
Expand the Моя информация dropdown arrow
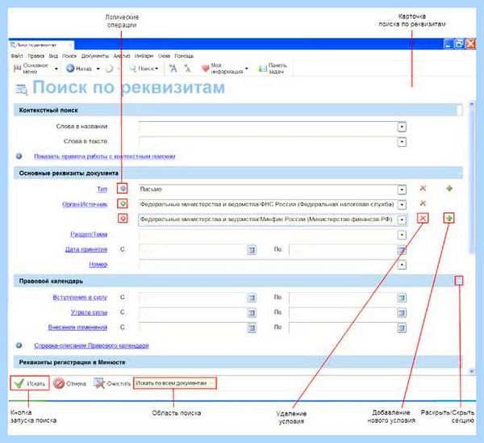(246, 69)
